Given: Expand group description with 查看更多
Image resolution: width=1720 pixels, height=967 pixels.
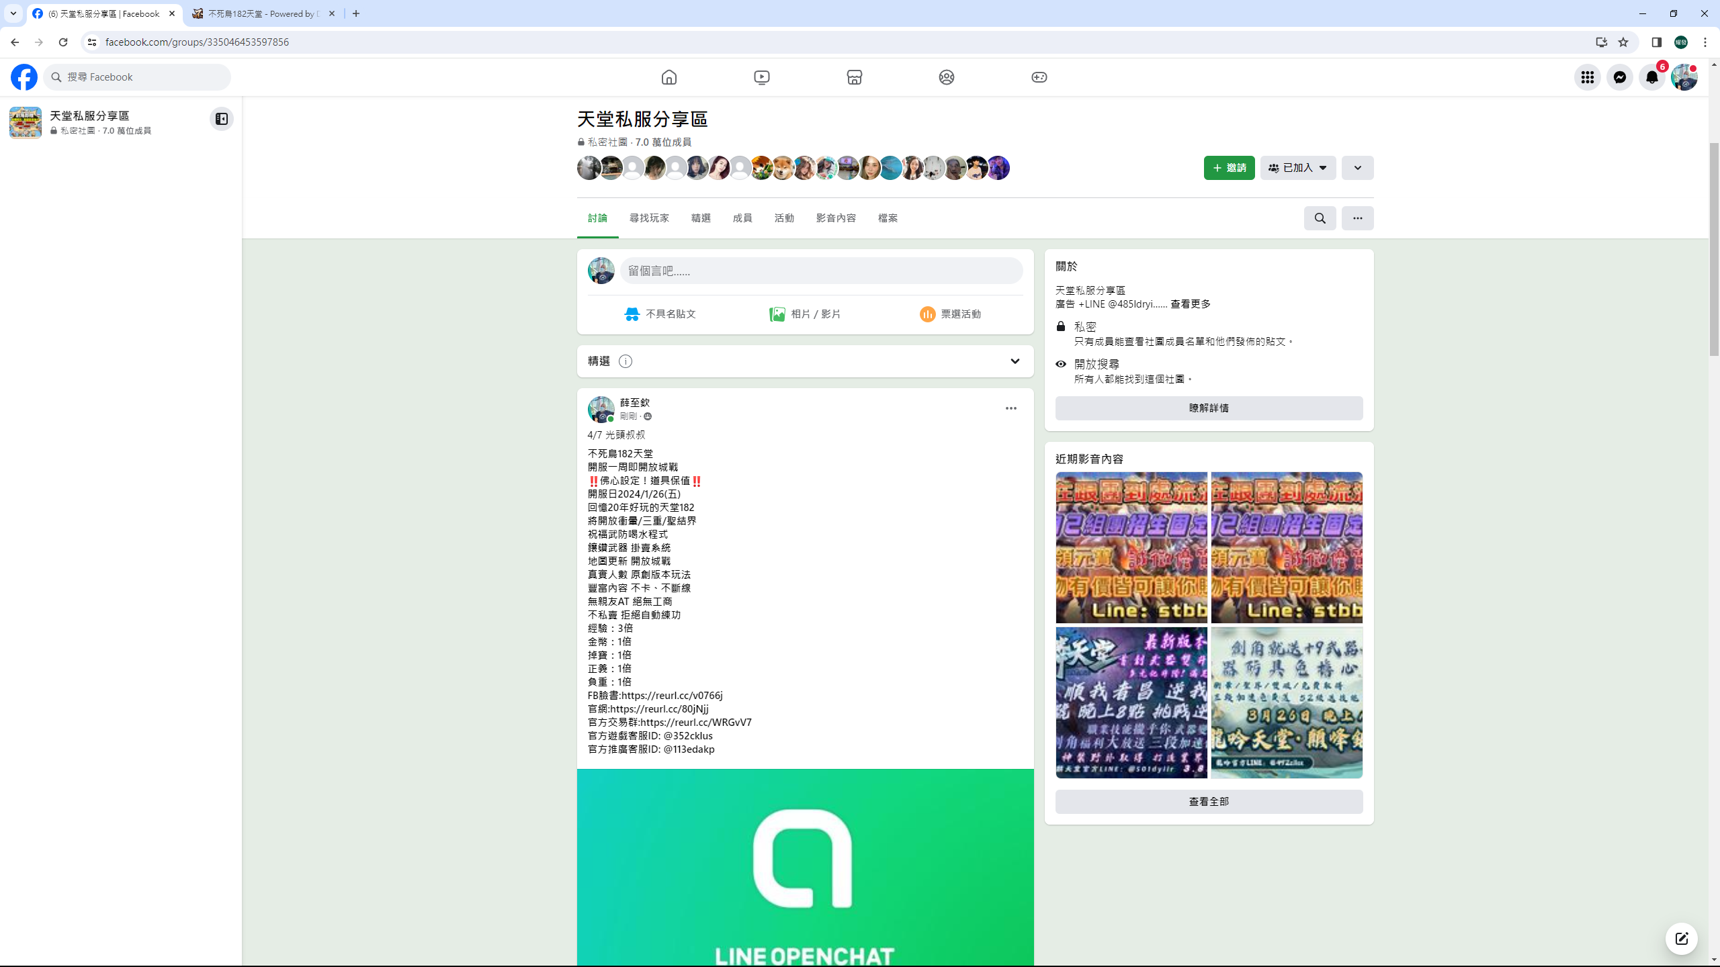Looking at the screenshot, I should [x=1191, y=304].
